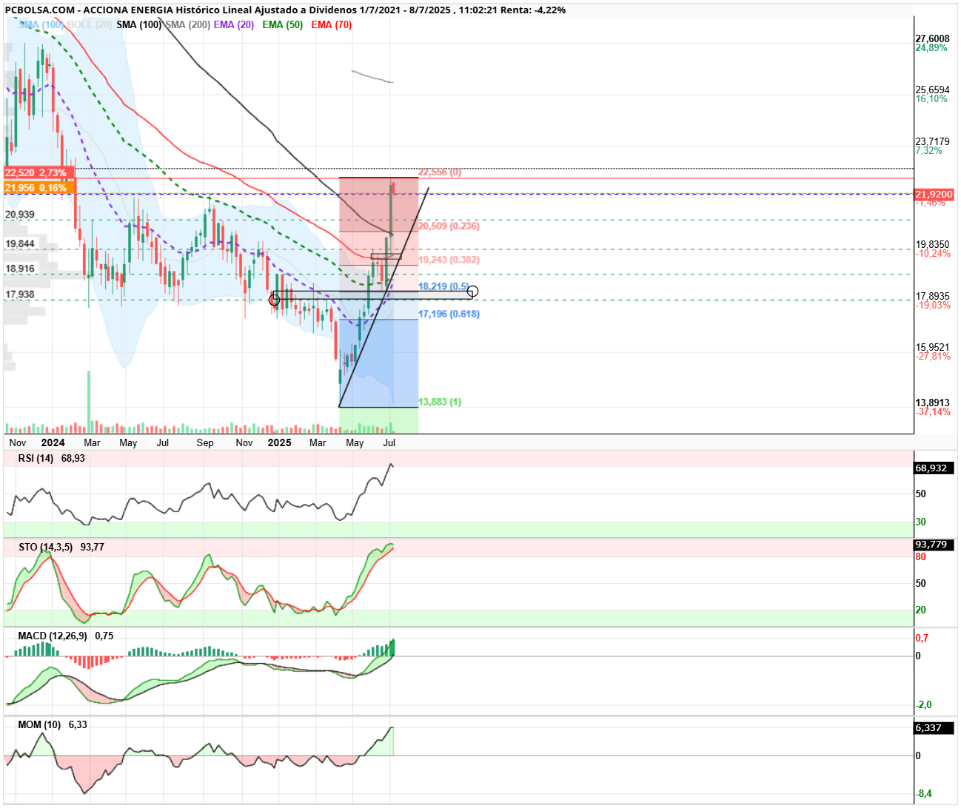Image resolution: width=961 pixels, height=808 pixels.
Task: Click the 18,916 support level label
Action: tap(20, 269)
